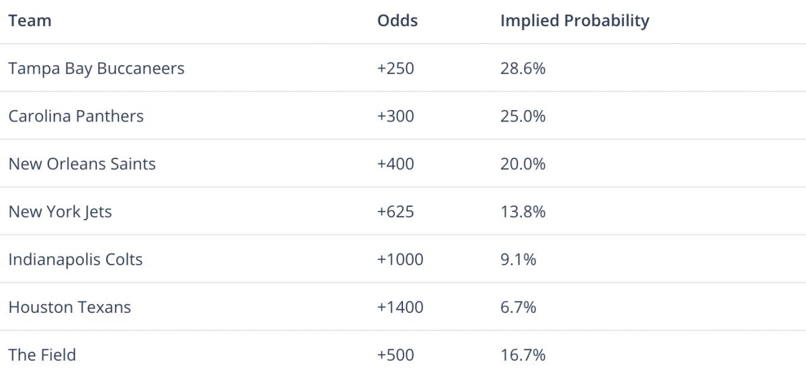The image size is (806, 374).
Task: Click the Implied Probability column header
Action: pos(575,21)
